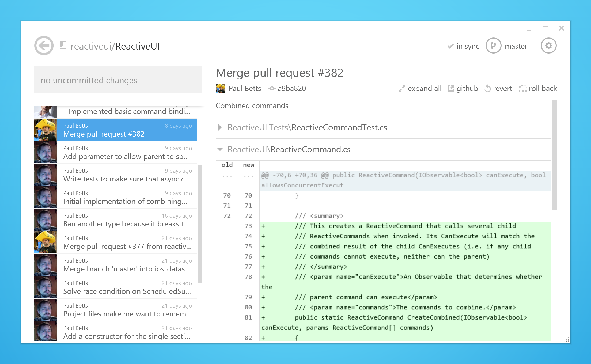Expand ReactiveUI.Tests\ReactiveCommandTest.cs diff
The width and height of the screenshot is (591, 364).
pos(220,127)
